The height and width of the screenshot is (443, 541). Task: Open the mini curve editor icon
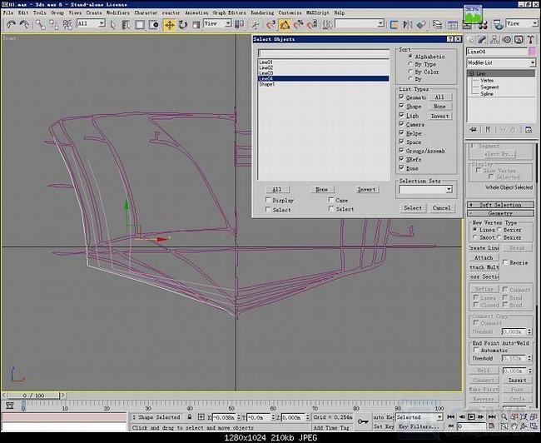point(10,405)
